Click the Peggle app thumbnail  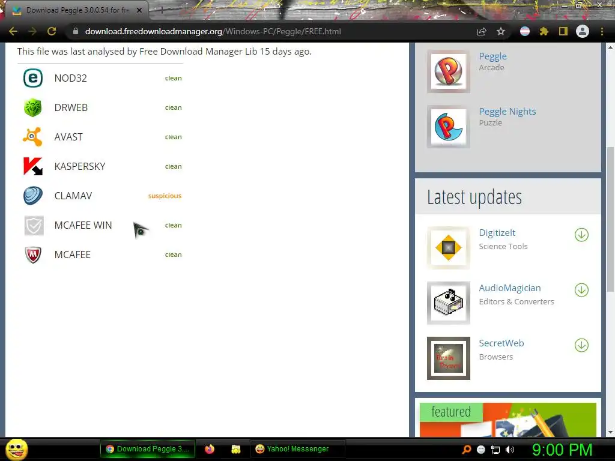click(448, 71)
